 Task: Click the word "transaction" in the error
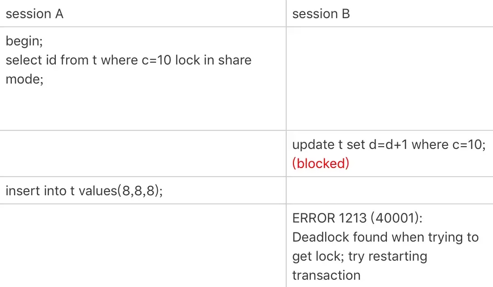[x=327, y=275]
